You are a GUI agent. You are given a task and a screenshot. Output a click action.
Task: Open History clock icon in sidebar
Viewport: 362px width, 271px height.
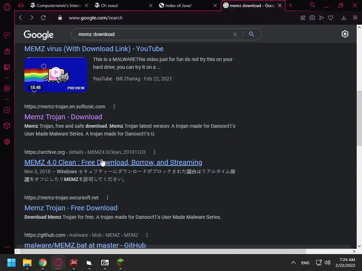(x=7, y=110)
